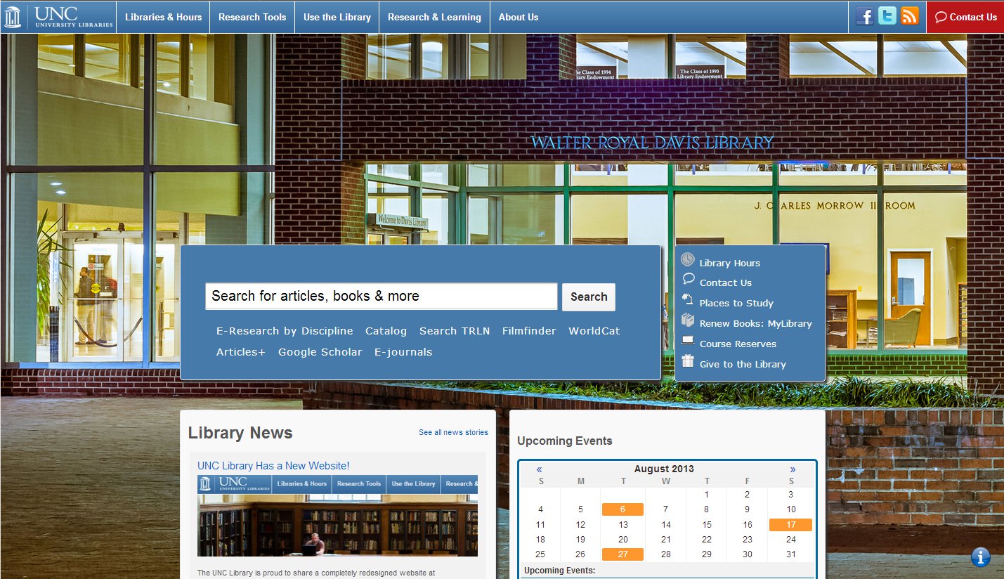Click August 14 on the calendar
Viewport: 1004px width, 579px height.
pos(666,524)
